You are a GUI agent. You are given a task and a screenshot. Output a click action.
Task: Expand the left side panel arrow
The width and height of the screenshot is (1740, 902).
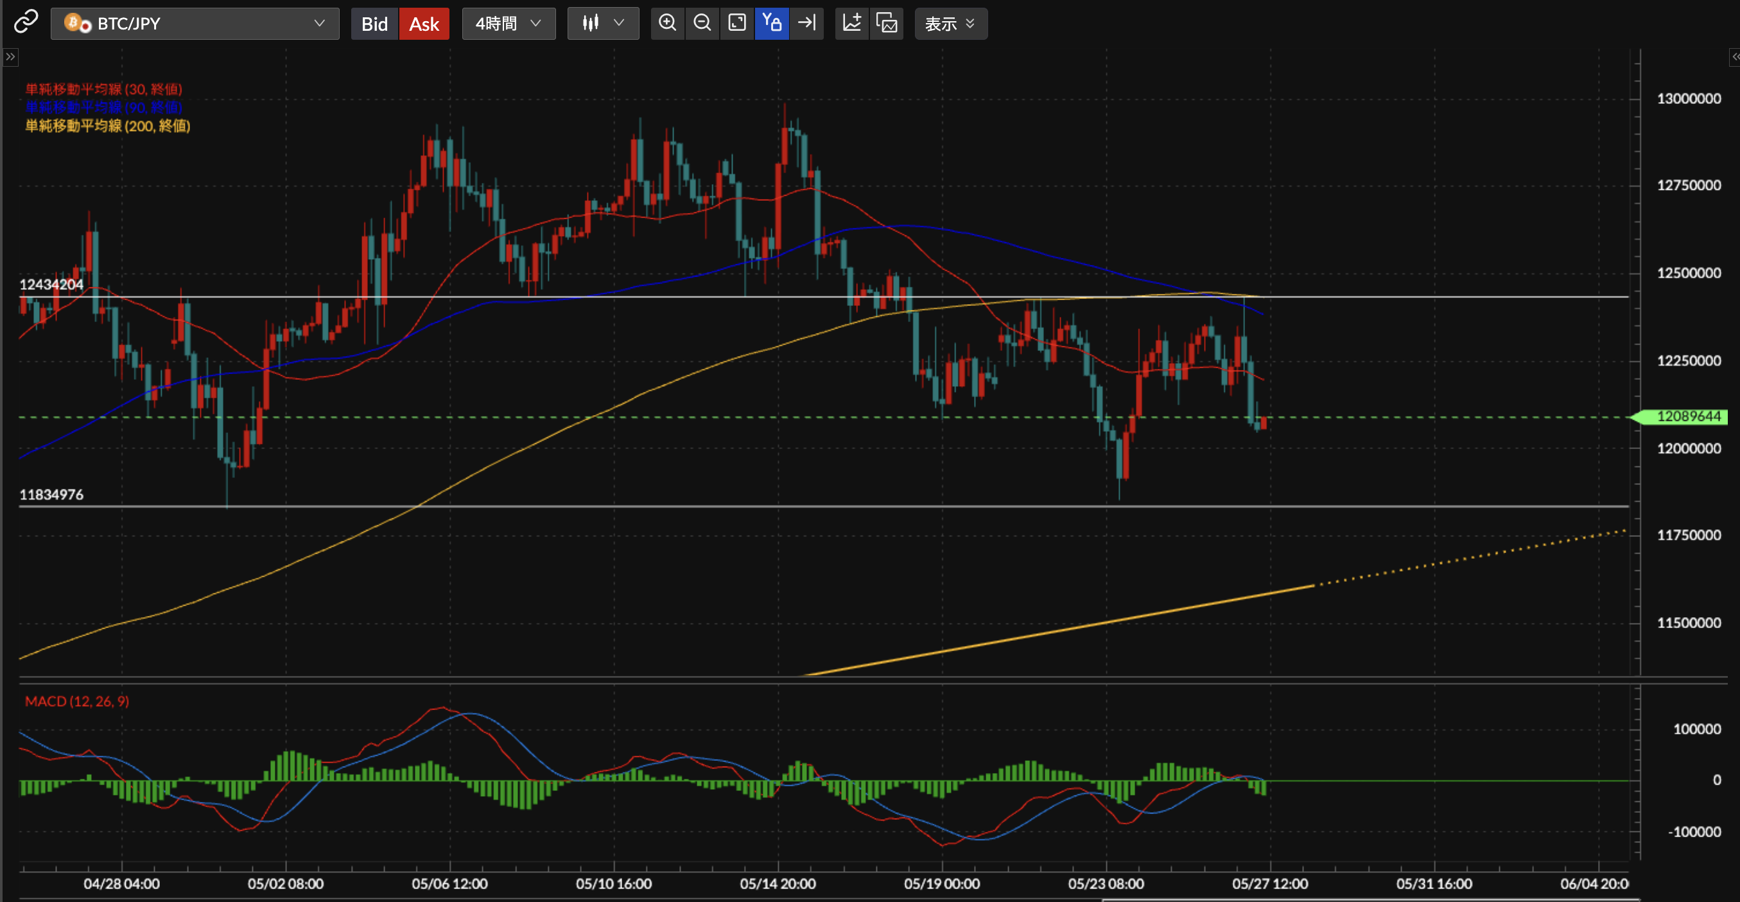coord(10,56)
